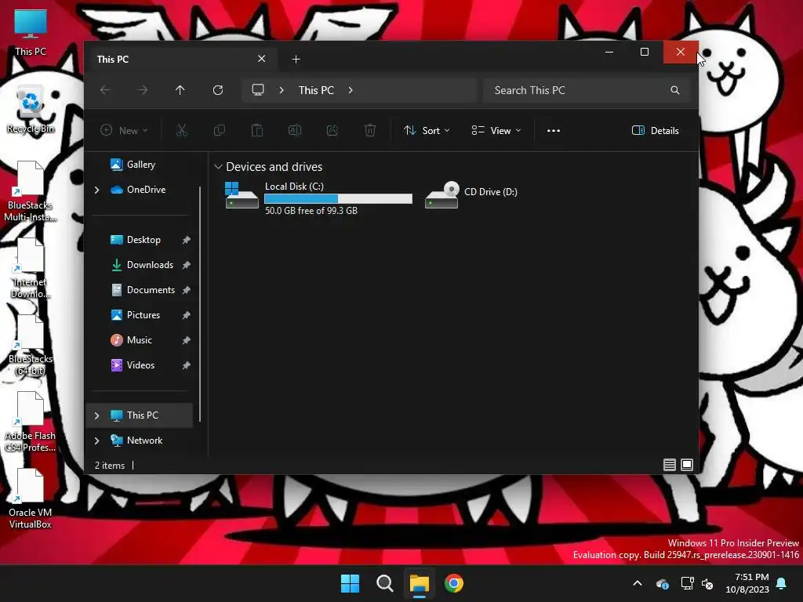Collapse the Devices and drives group
803x602 pixels.
[x=218, y=167]
